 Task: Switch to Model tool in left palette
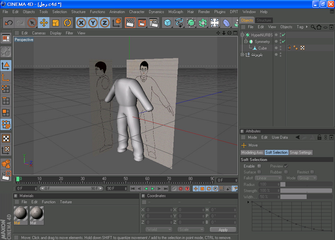tap(6, 65)
